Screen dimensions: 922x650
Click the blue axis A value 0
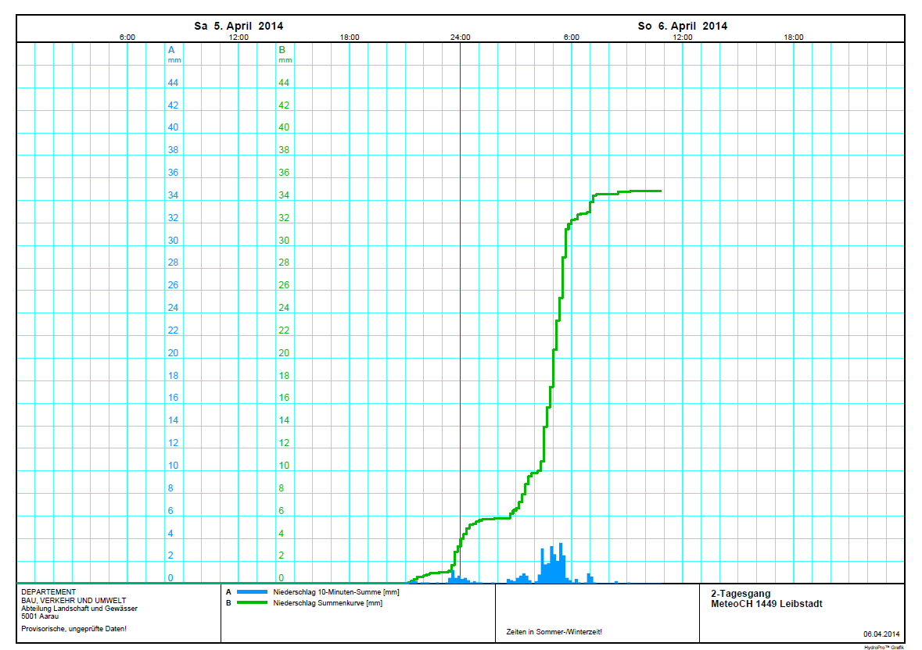tap(170, 578)
